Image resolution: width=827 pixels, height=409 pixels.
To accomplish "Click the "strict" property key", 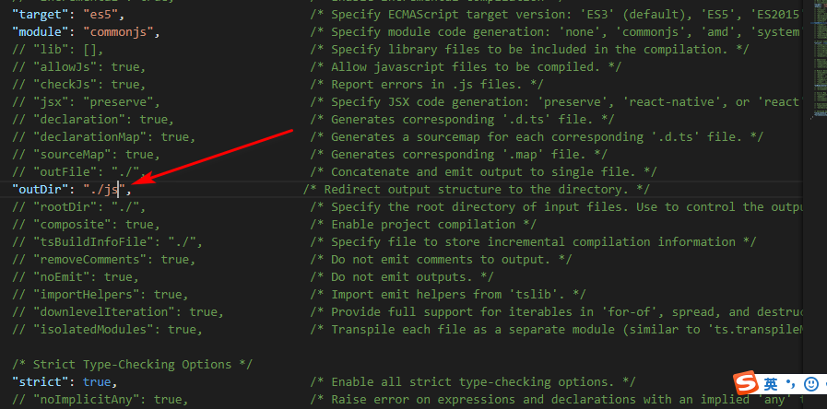I will (40, 381).
